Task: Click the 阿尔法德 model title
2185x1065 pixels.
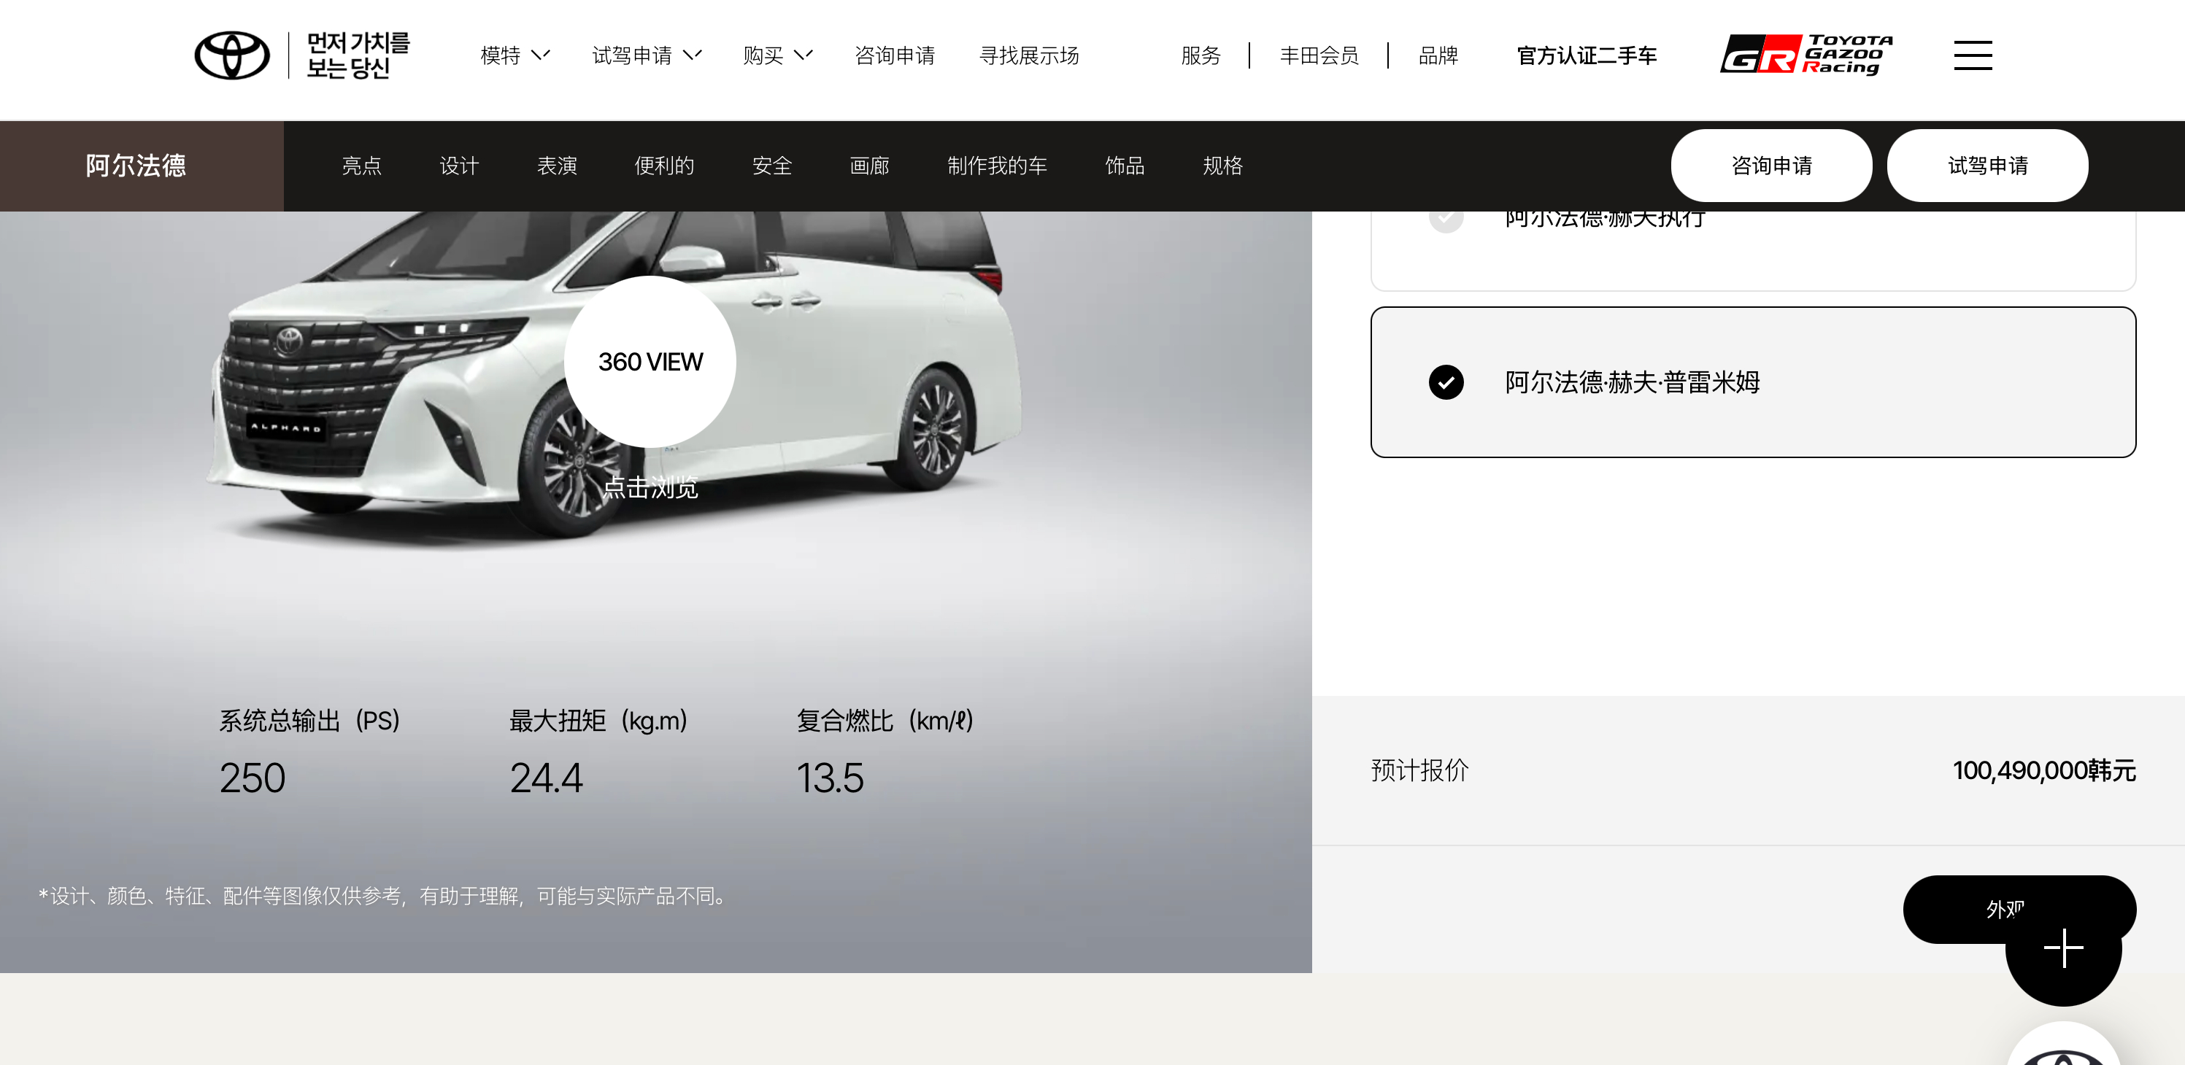Action: pos(136,166)
